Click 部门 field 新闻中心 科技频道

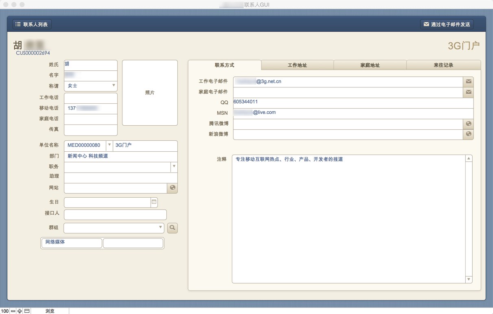point(121,156)
